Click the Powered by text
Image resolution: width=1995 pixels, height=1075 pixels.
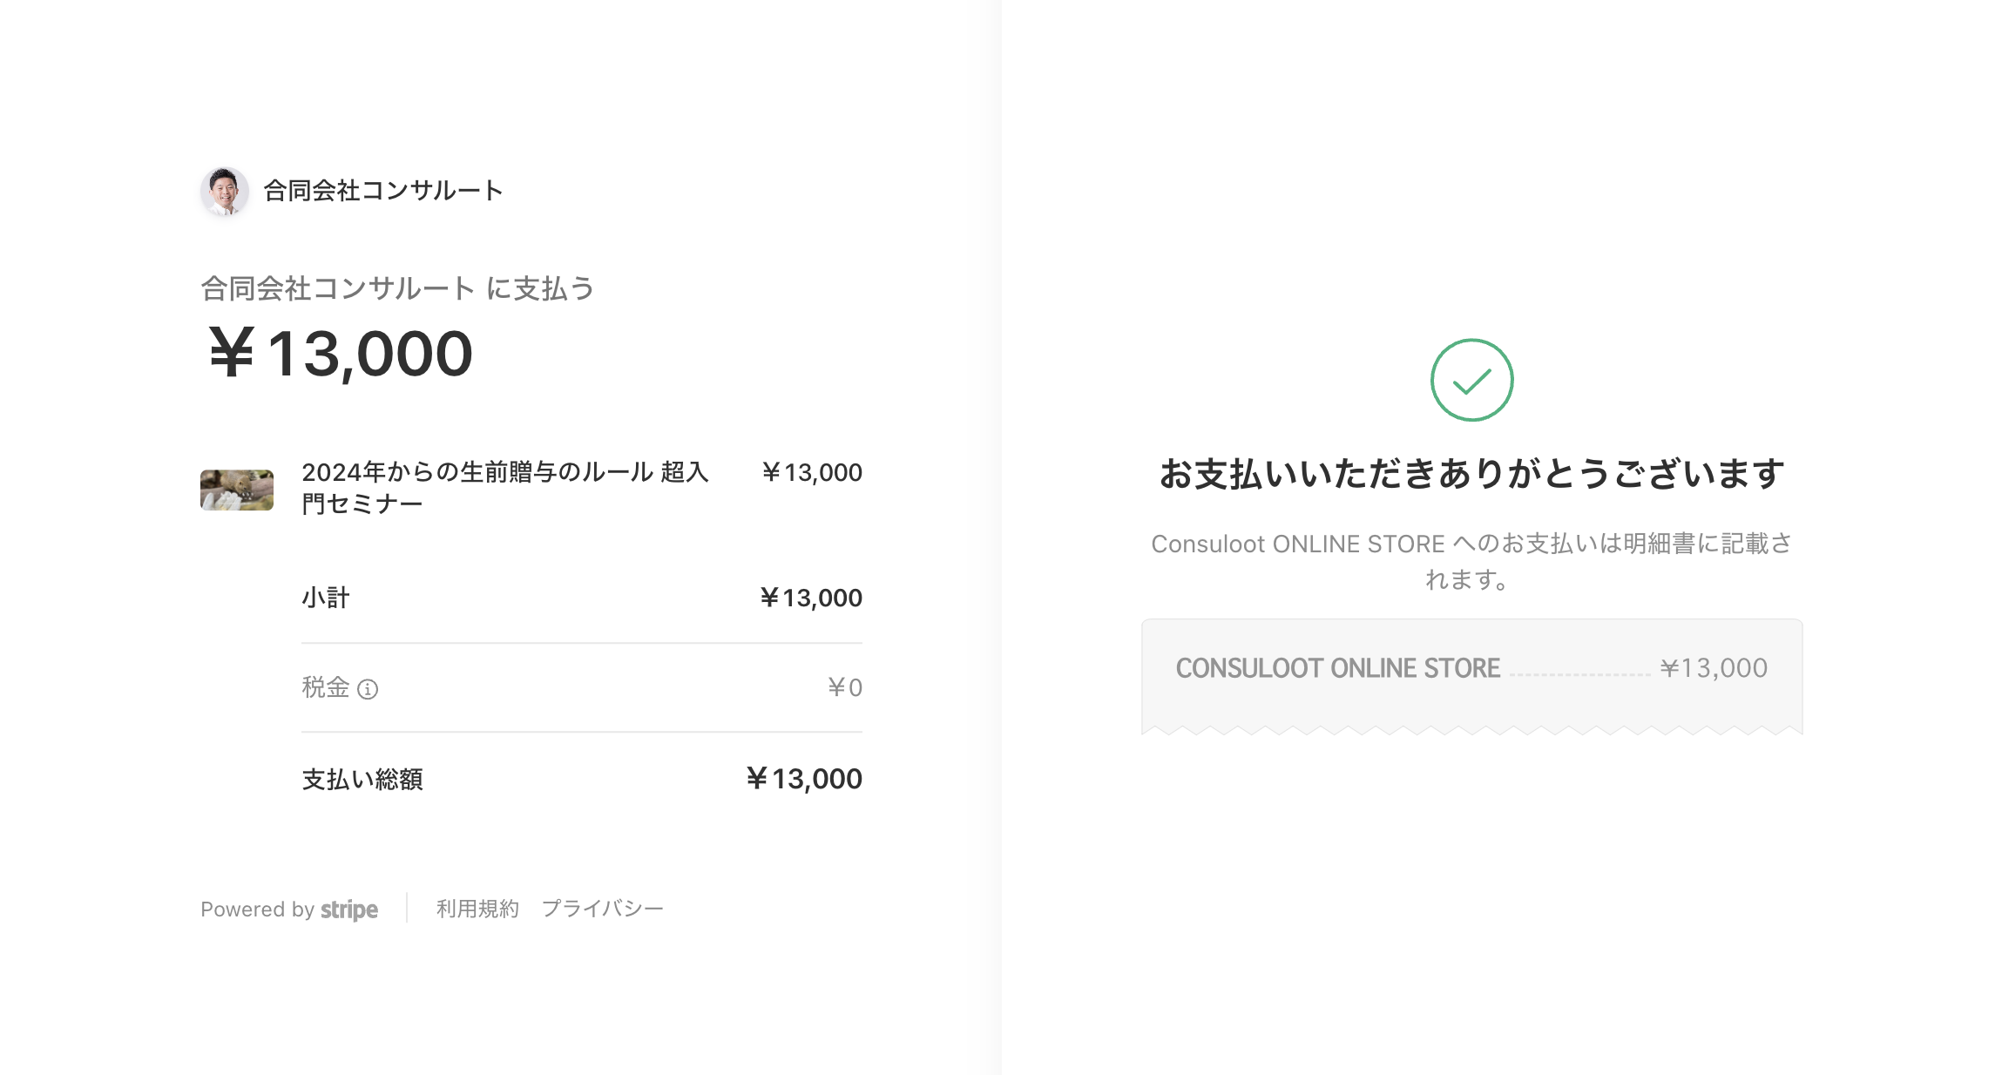257,909
